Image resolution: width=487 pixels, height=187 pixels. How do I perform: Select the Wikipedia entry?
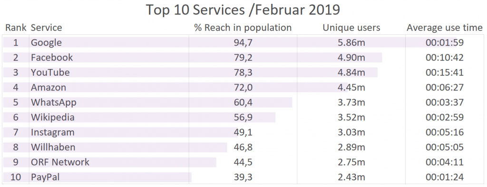(53, 117)
